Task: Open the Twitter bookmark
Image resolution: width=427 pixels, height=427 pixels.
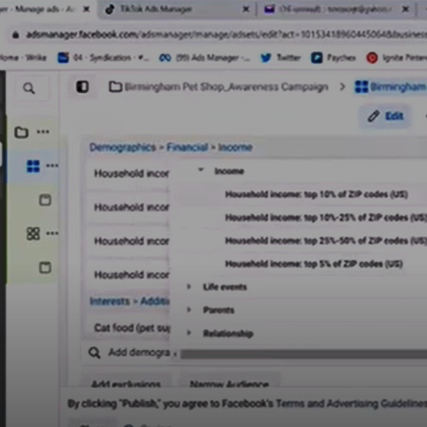Action: [280, 58]
